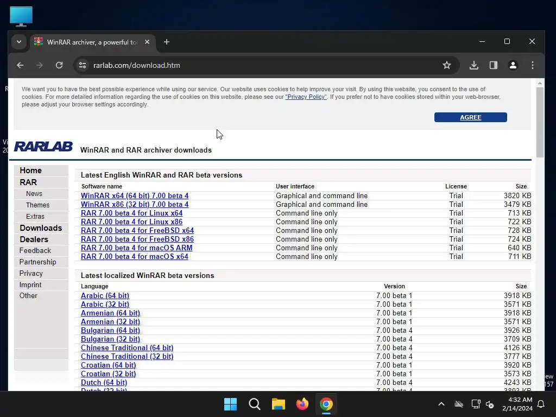The width and height of the screenshot is (556, 417).
Task: Download Bulgarian (64 bit) version
Action: click(x=110, y=331)
